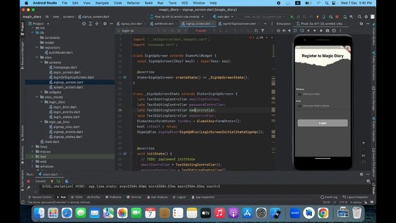Toggle Structure side tool window button

(x=22, y=133)
